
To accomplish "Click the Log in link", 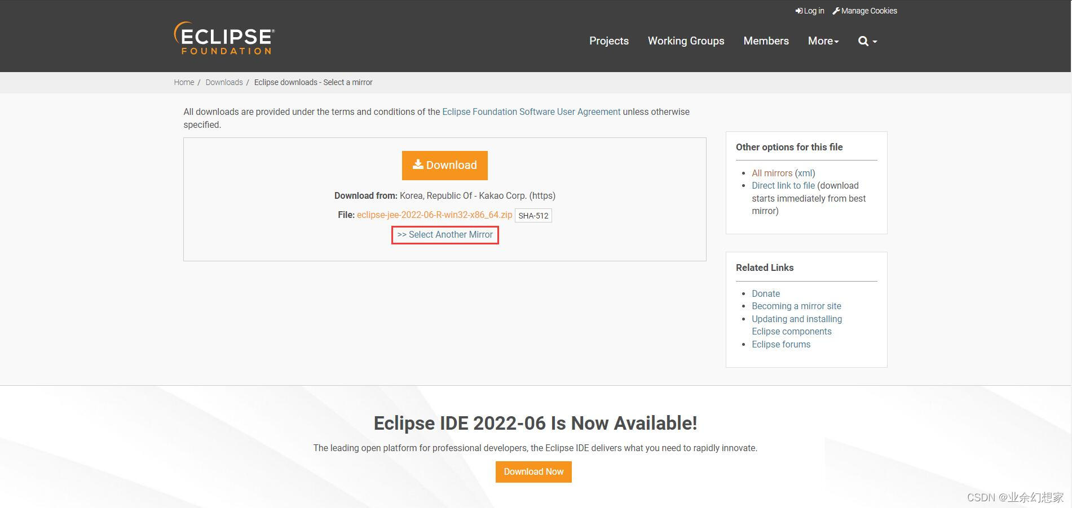I will 810,11.
